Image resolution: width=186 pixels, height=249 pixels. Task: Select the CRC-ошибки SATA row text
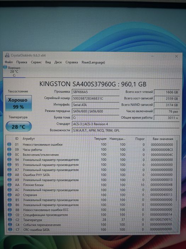click(x=36, y=230)
